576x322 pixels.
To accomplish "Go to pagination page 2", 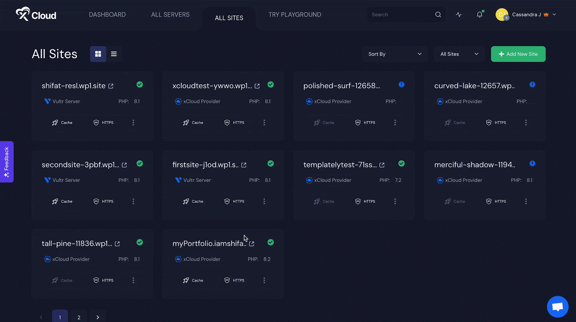I will pos(79,317).
